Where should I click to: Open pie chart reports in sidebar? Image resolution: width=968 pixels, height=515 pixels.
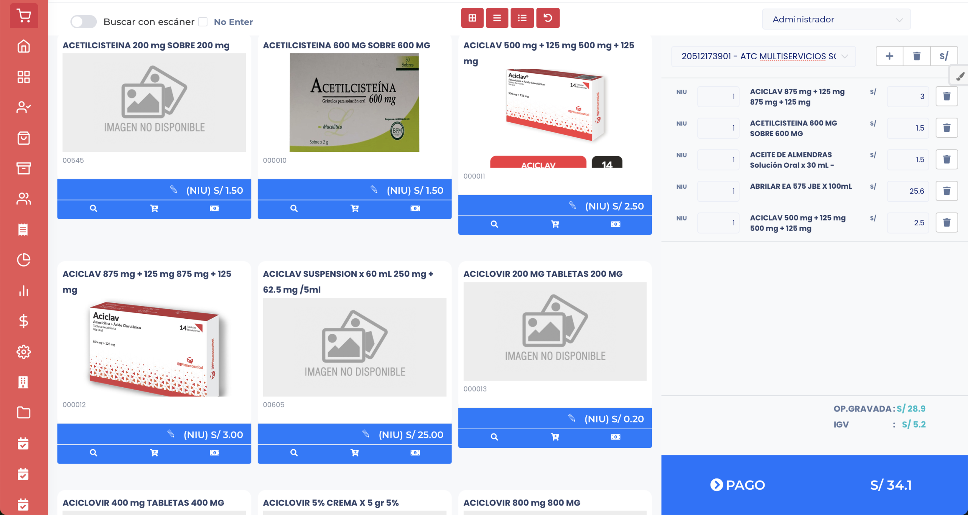point(24,260)
